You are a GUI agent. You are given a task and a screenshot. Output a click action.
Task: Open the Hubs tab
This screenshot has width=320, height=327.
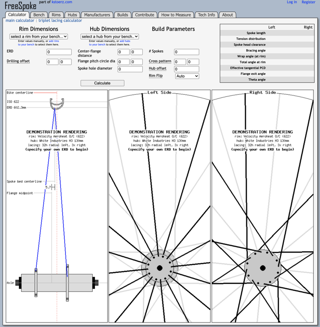pyautogui.click(x=72, y=15)
